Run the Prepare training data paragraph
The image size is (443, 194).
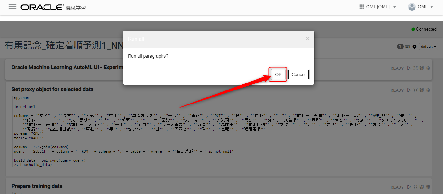[409, 187]
